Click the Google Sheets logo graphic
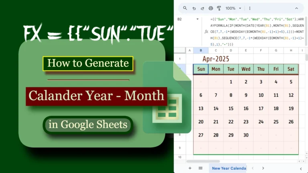 [167, 97]
